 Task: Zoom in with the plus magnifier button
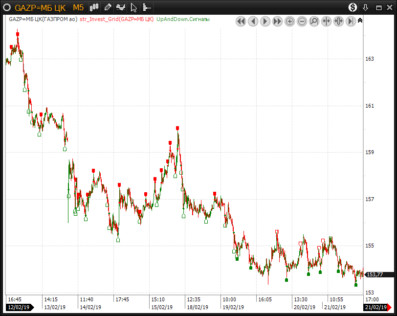pyautogui.click(x=289, y=22)
